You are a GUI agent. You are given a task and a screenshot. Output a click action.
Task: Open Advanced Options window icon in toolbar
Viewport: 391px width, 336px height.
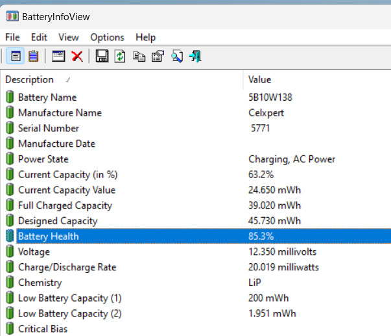click(58, 57)
